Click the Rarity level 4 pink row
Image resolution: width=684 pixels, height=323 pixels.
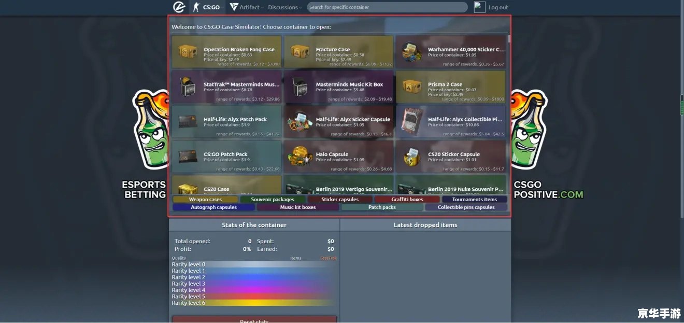click(x=254, y=290)
